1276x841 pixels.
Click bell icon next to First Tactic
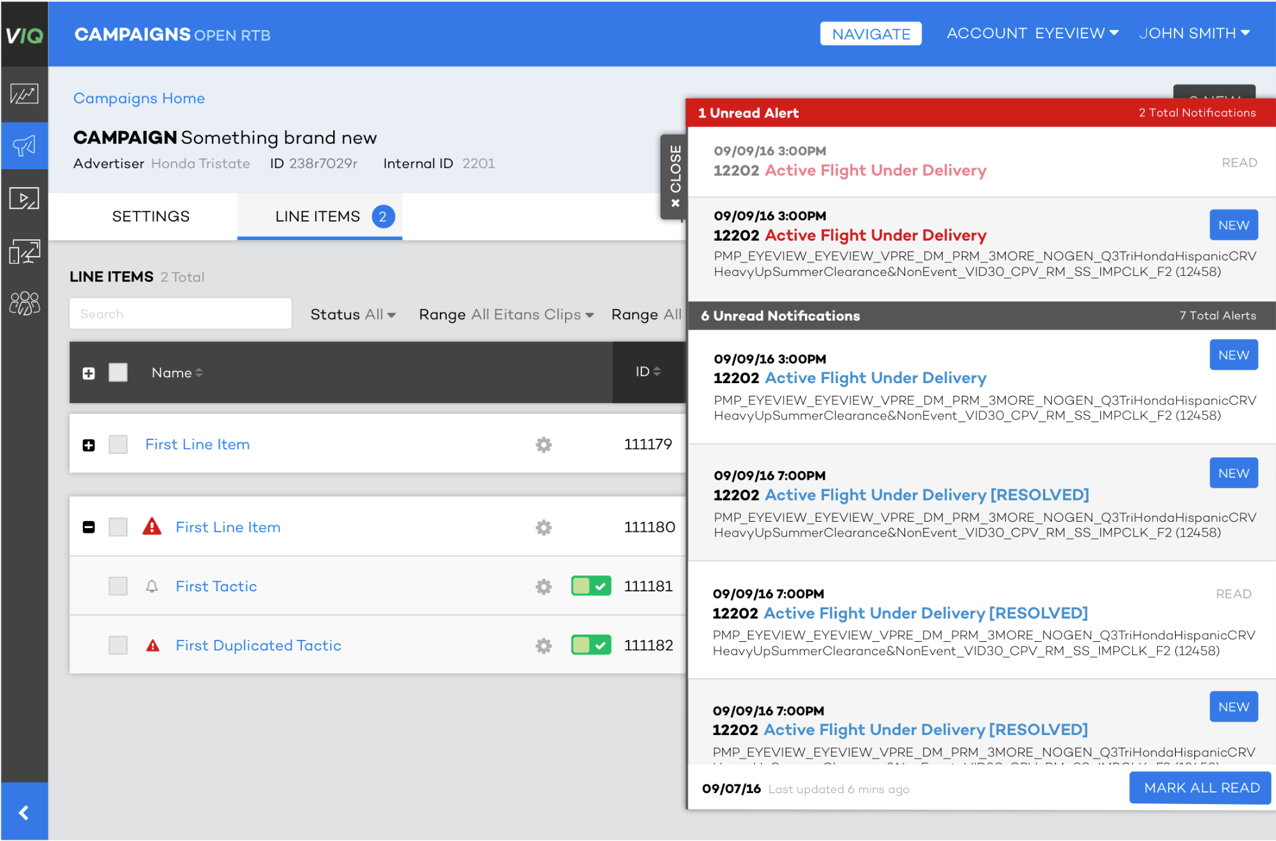152,586
